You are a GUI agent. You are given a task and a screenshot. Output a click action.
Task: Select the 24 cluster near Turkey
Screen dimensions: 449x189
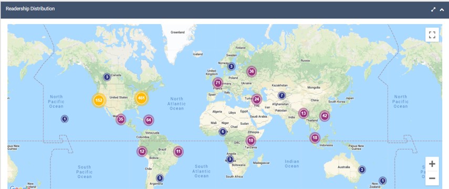pos(257,99)
